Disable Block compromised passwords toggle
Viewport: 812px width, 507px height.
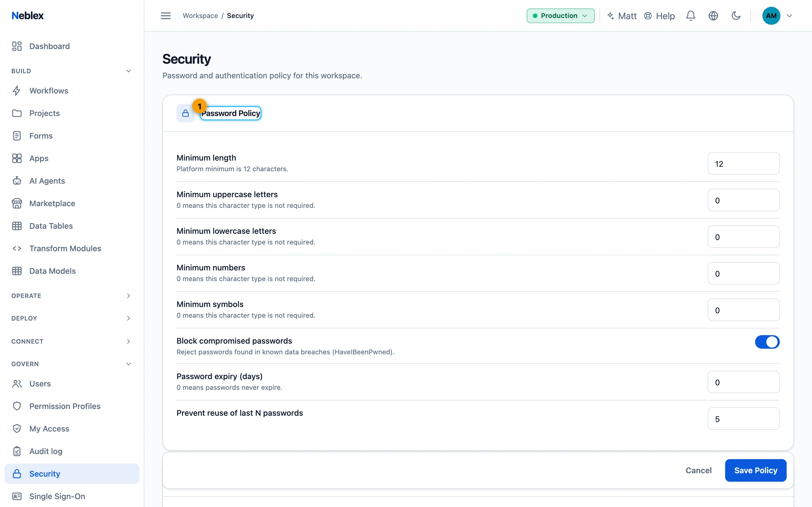767,342
